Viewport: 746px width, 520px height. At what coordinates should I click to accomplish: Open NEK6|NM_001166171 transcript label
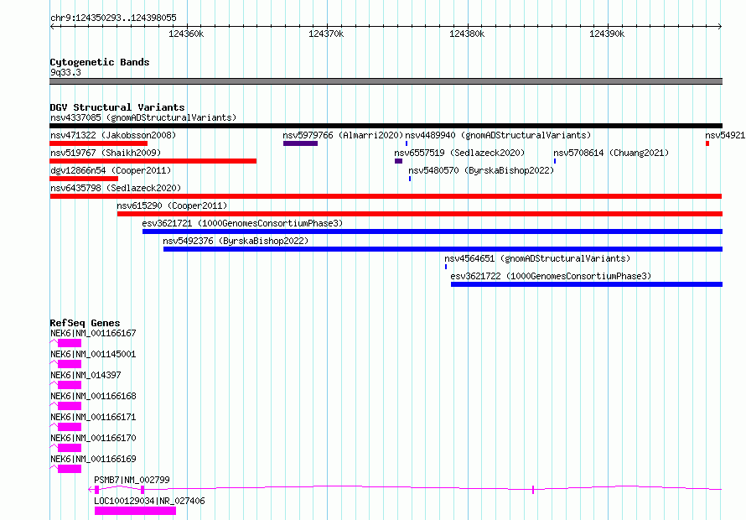point(93,417)
